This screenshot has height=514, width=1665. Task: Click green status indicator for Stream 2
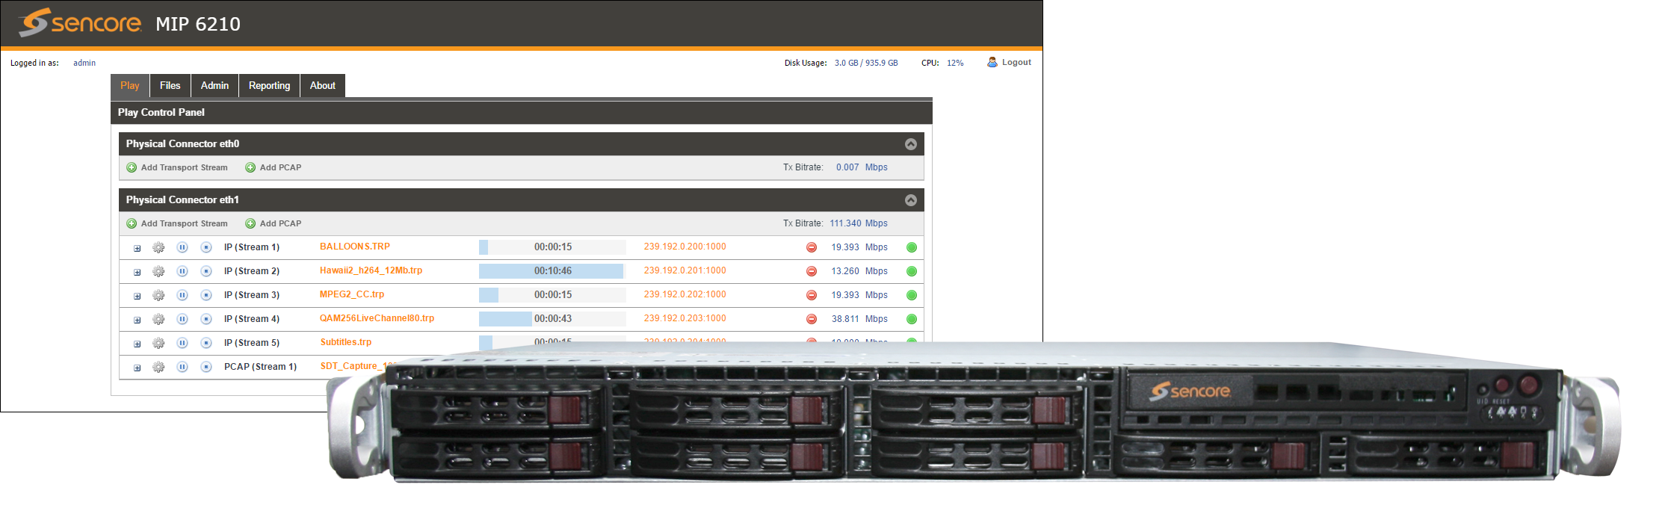912,271
